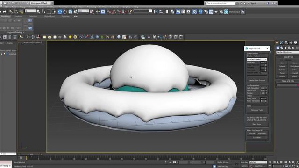Open the Hierarchy command panel tab
Image resolution: width=299 pixels, height=168 pixels.
(x=286, y=42)
